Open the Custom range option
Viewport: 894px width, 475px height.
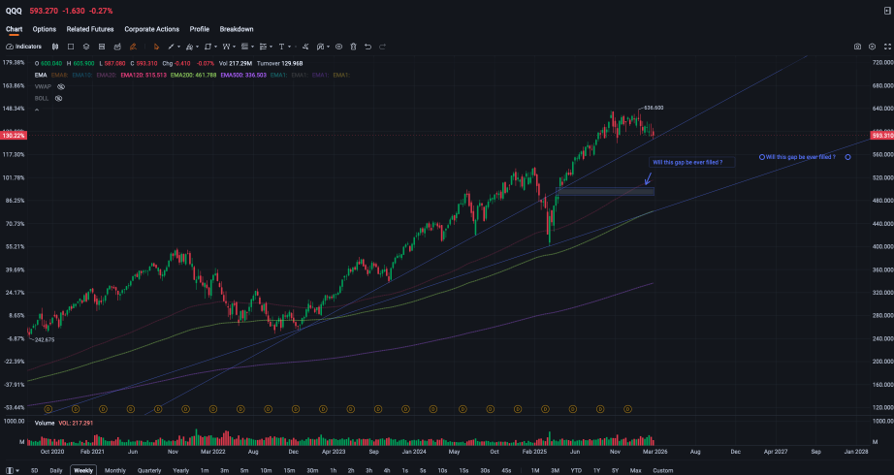(662, 470)
